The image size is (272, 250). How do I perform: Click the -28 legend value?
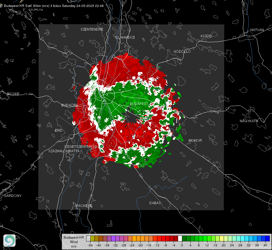(x=124, y=245)
